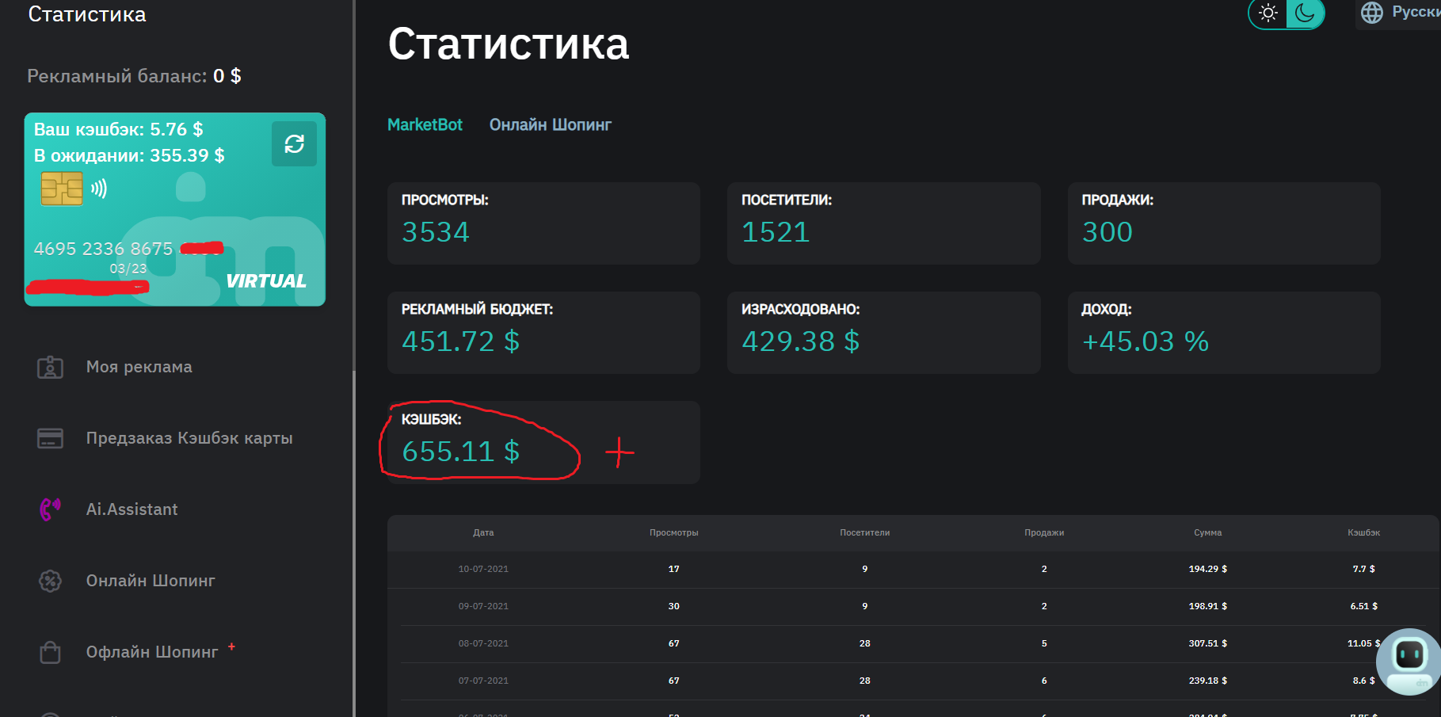Click the cashback 6.51 $ cell
This screenshot has height=717, width=1441.
(1364, 606)
